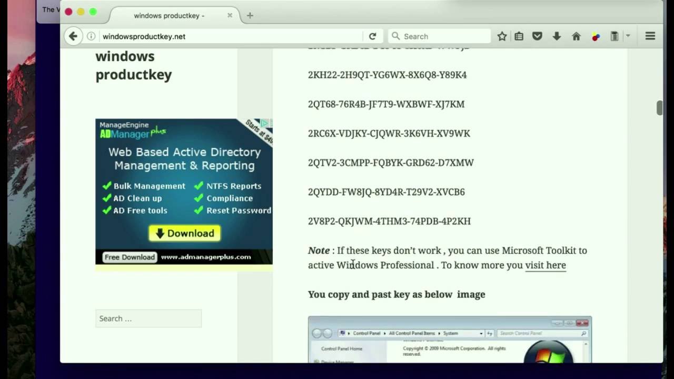Click the 'You copy and past key' heading
The height and width of the screenshot is (379, 674).
(x=397, y=294)
